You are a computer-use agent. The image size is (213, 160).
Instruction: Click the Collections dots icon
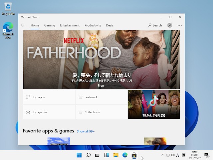[80, 112]
